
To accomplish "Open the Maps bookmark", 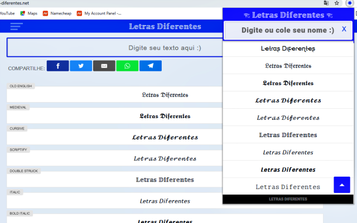I will 29,13.
